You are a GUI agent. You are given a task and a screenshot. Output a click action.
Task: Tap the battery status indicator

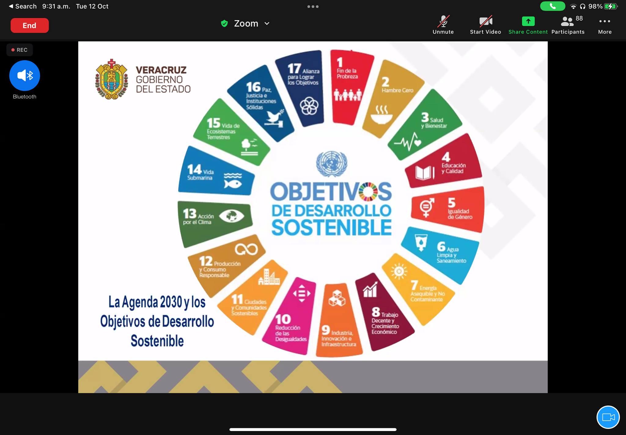pyautogui.click(x=610, y=6)
